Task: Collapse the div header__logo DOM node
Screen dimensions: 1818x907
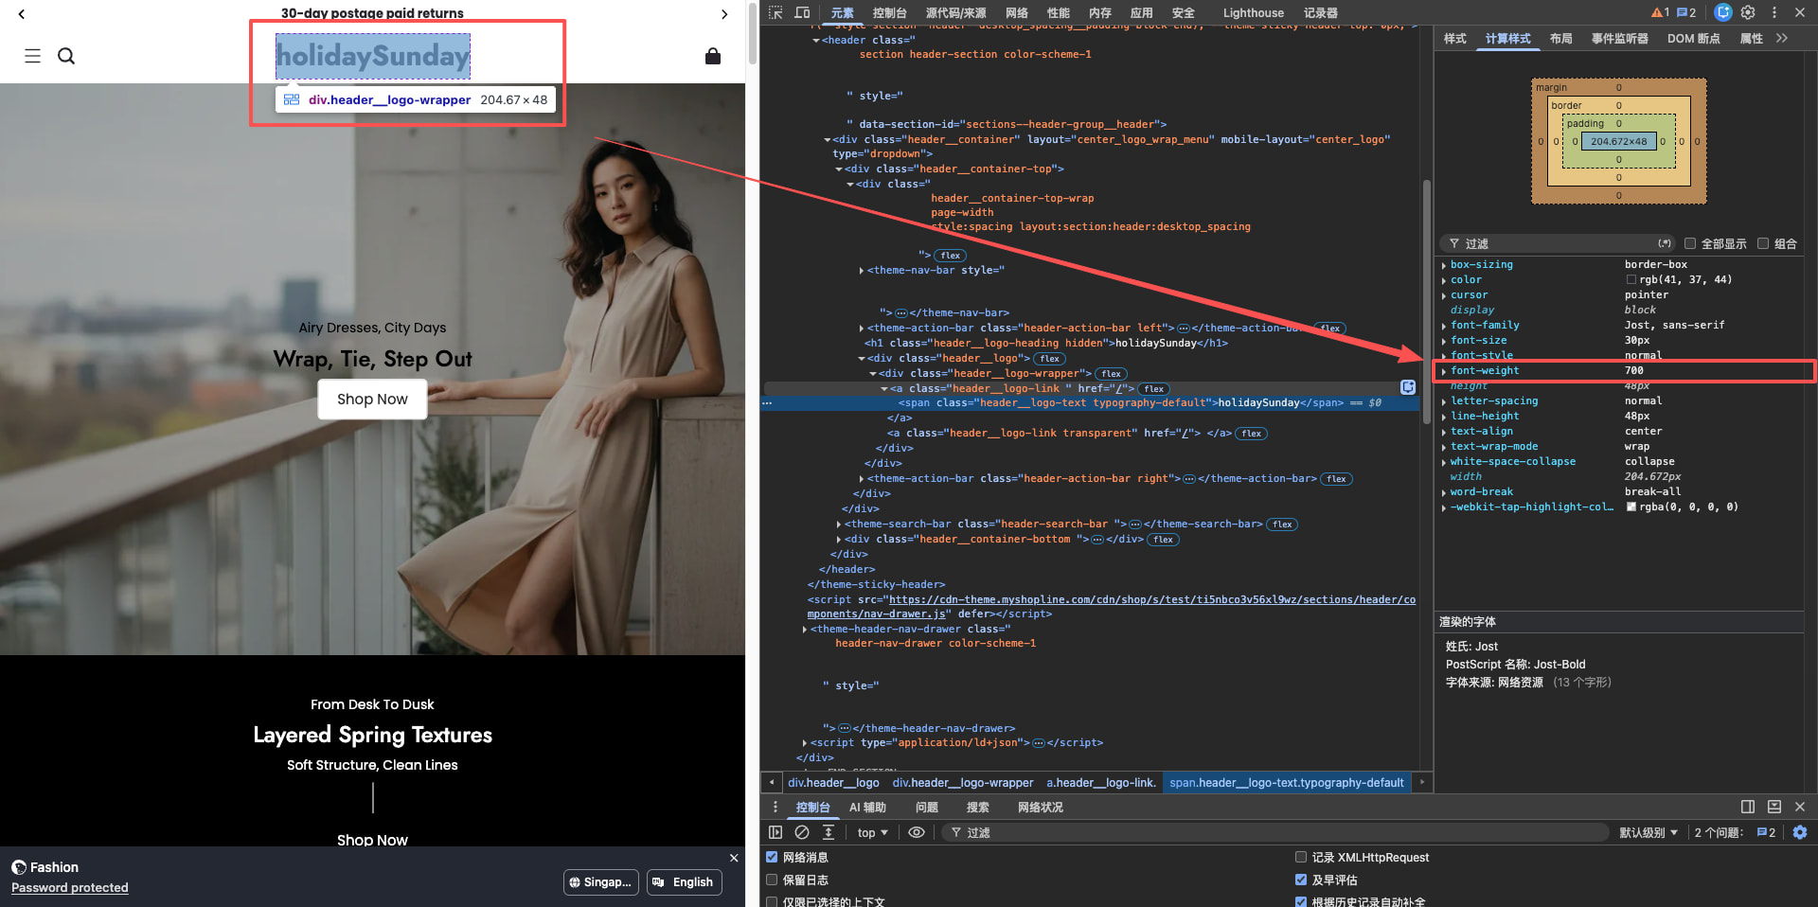Action: tap(862, 359)
